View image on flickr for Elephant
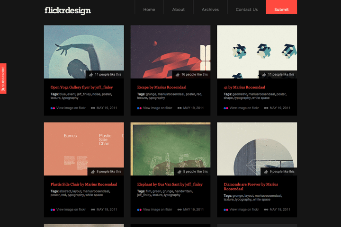Image resolution: width=341 pixels, height=227 pixels. (157, 210)
